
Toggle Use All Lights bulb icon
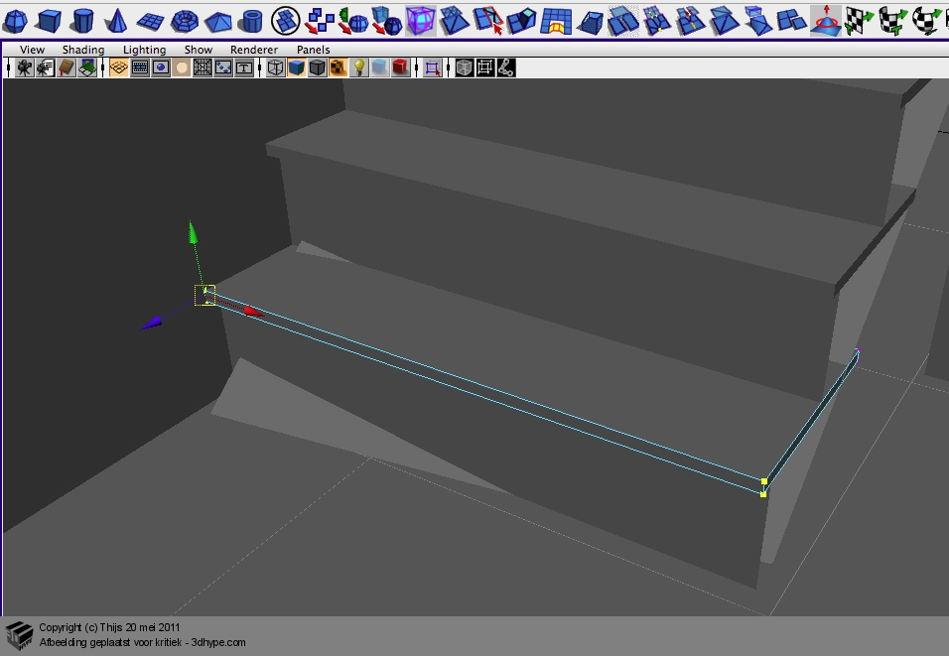point(359,67)
